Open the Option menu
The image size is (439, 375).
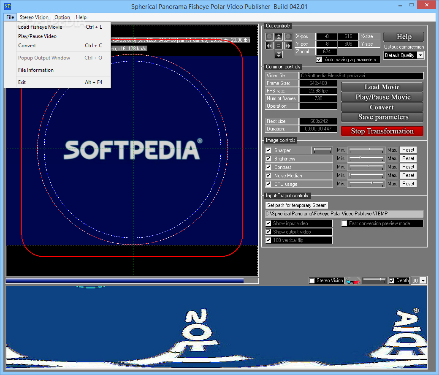(x=62, y=17)
